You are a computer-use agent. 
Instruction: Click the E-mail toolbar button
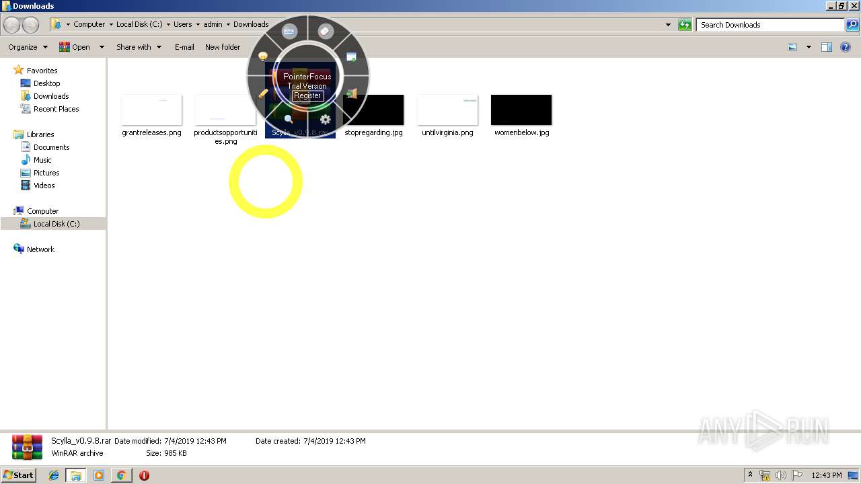click(x=184, y=47)
